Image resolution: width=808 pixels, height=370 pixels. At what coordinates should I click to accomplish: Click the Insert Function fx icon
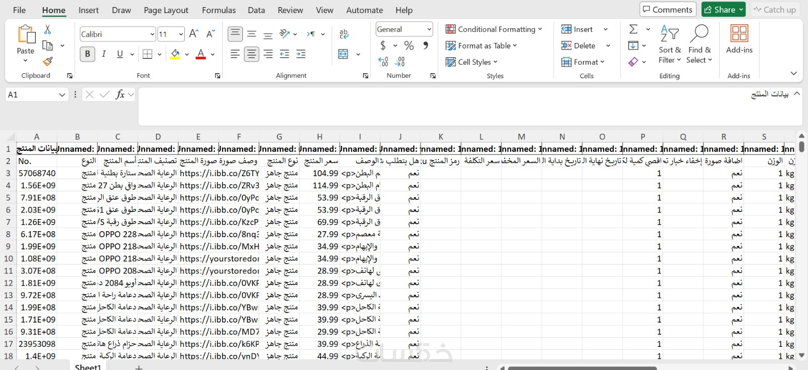click(120, 94)
